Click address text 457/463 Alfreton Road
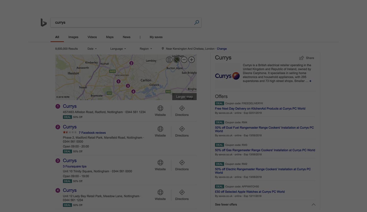The height and width of the screenshot is (212, 367). 93,112
